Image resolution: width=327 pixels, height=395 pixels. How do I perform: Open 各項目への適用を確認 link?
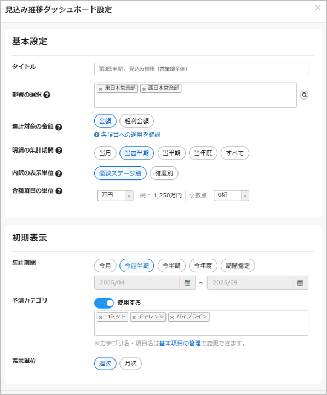pos(130,135)
